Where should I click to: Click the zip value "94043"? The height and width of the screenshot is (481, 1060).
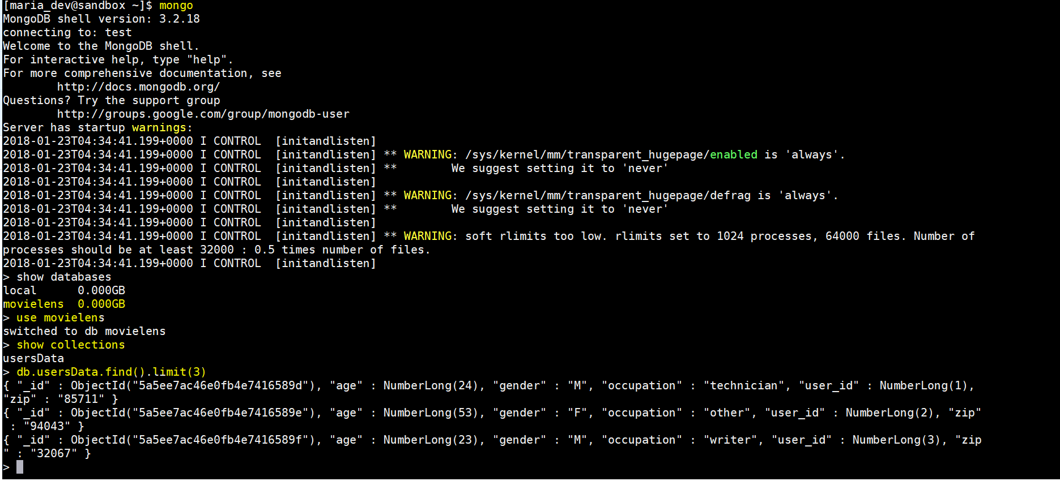click(x=47, y=426)
